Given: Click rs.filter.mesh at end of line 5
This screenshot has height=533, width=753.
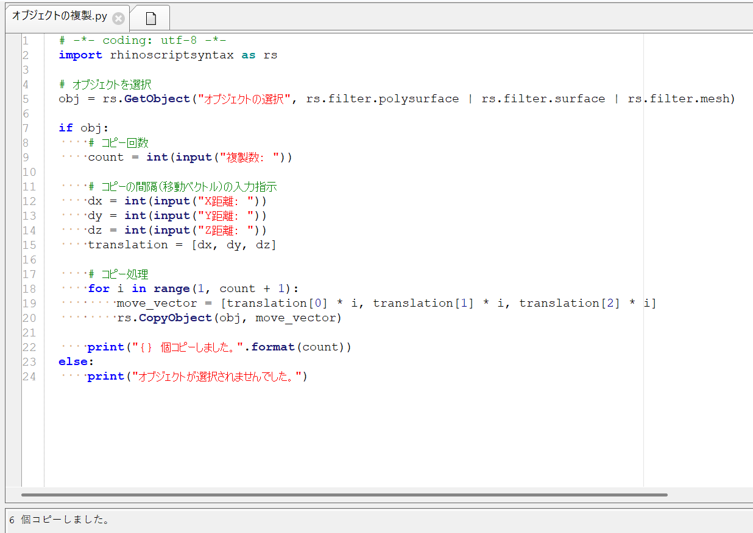Looking at the screenshot, I should pos(681,99).
